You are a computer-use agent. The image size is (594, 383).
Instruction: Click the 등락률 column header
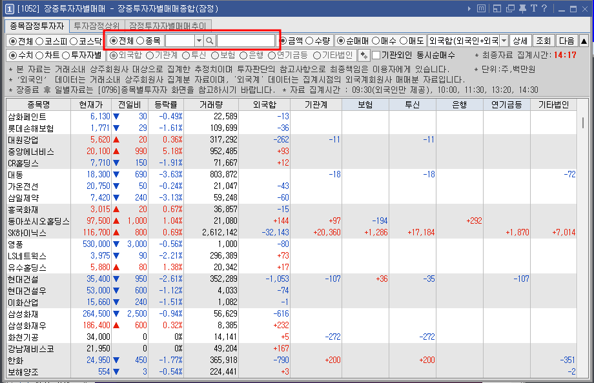(x=166, y=105)
